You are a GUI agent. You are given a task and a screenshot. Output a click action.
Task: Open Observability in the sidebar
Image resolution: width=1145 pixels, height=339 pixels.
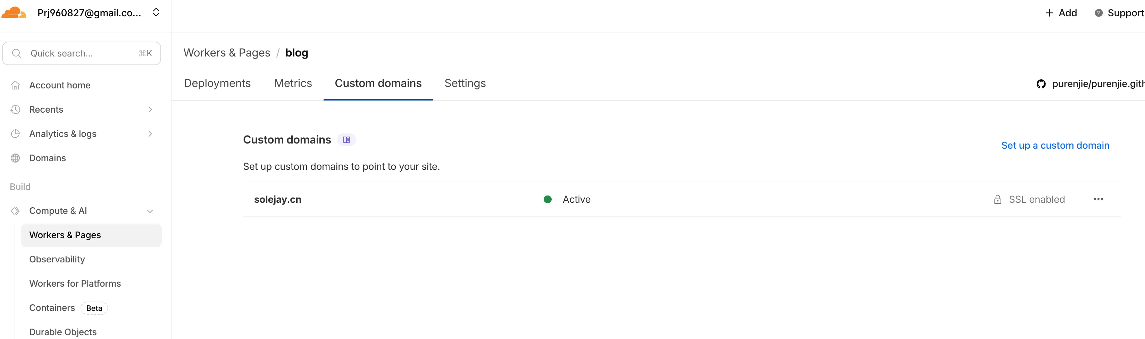[x=57, y=259]
